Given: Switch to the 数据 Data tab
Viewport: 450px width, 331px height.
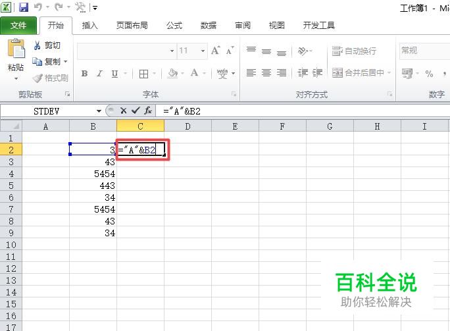Looking at the screenshot, I should click(x=209, y=26).
